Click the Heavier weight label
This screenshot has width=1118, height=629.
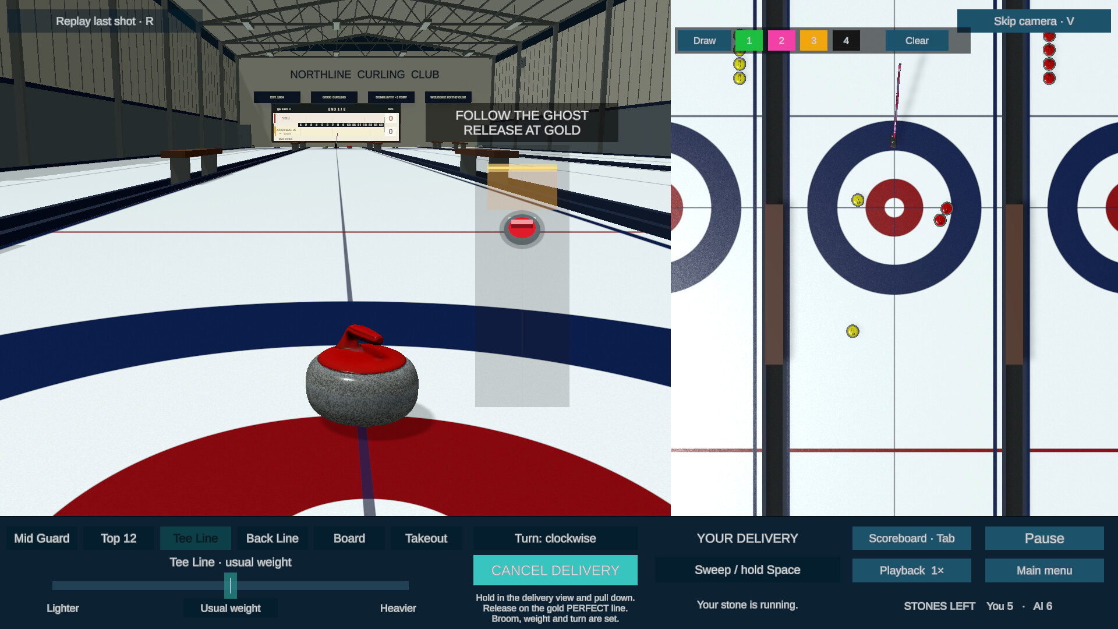tap(398, 608)
